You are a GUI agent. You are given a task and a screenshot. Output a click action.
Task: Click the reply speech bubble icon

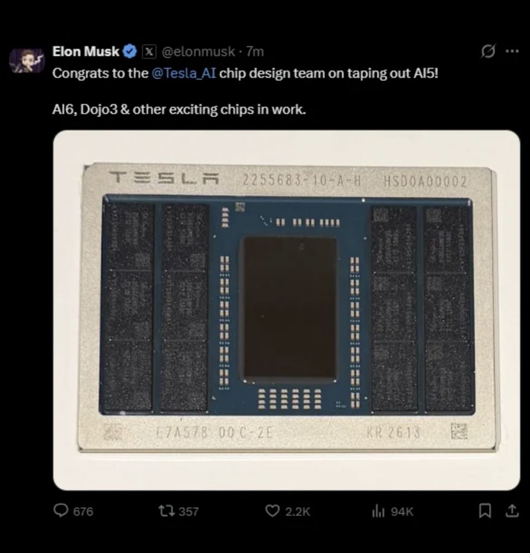pyautogui.click(x=60, y=512)
